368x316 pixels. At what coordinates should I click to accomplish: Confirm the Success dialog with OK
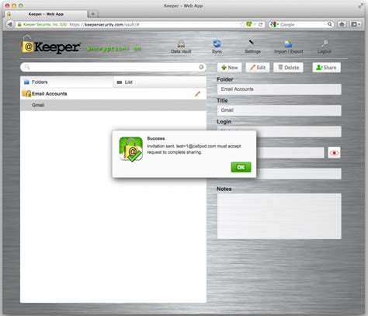pyautogui.click(x=241, y=167)
